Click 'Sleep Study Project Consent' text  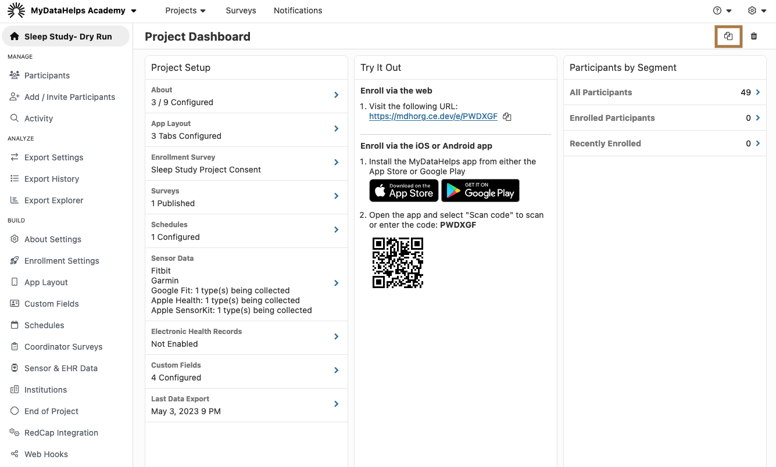click(206, 170)
